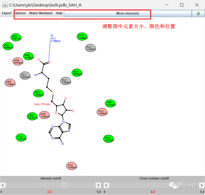Open the Water Mediated menu

(x=41, y=13)
